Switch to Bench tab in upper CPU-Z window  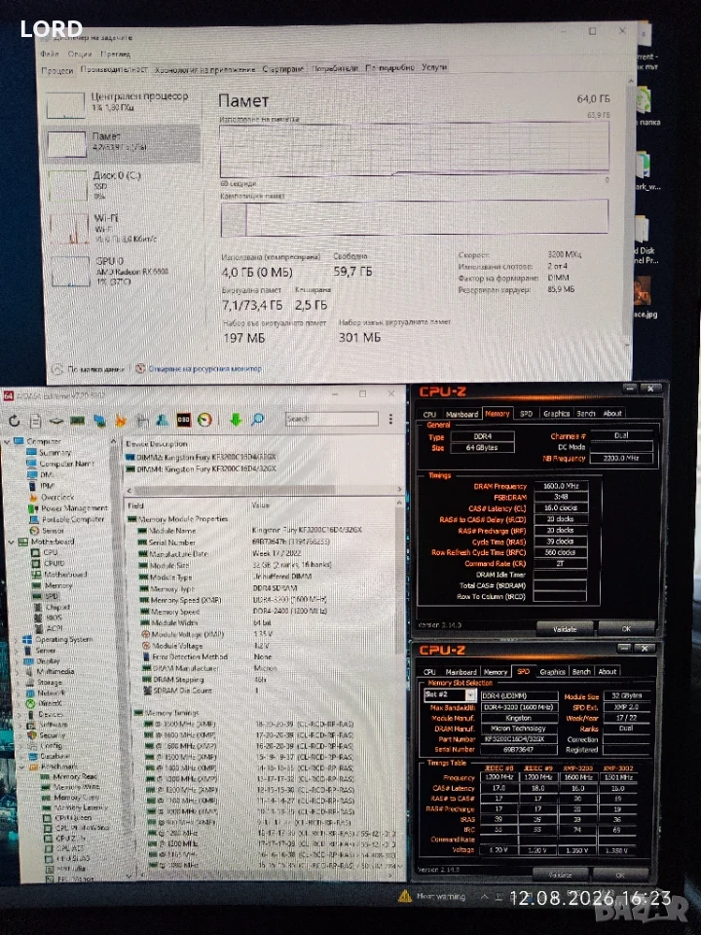coord(586,413)
